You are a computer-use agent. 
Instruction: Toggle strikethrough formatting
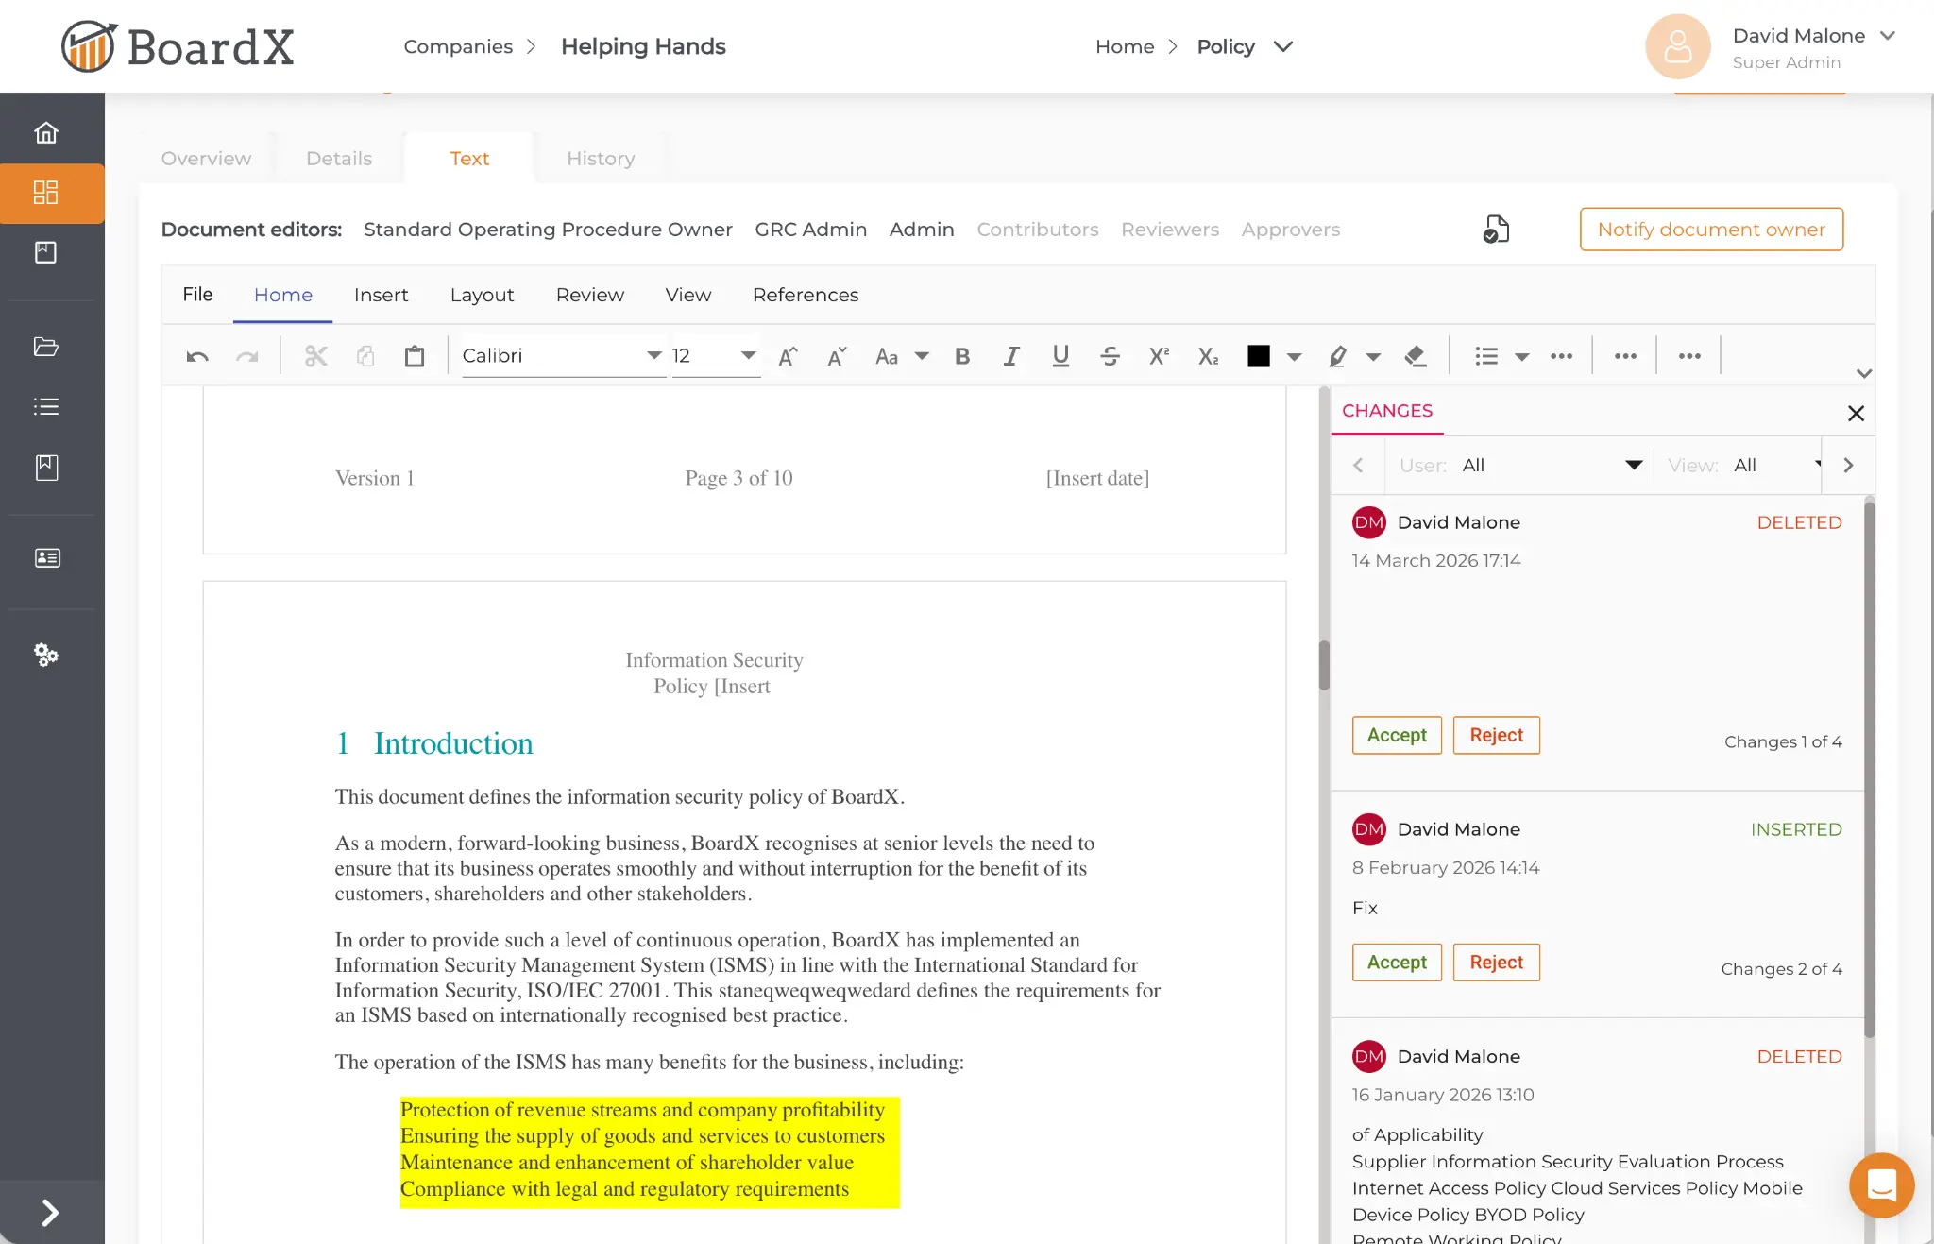1110,356
